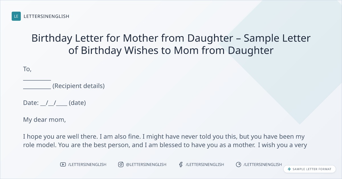Click the "To," line of the letter
342x179 pixels.
click(27, 69)
